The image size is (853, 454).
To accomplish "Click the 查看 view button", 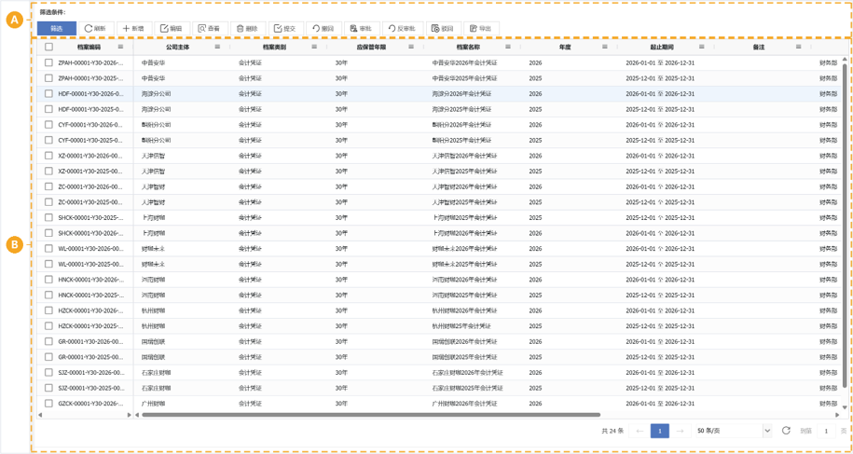I will pyautogui.click(x=209, y=28).
